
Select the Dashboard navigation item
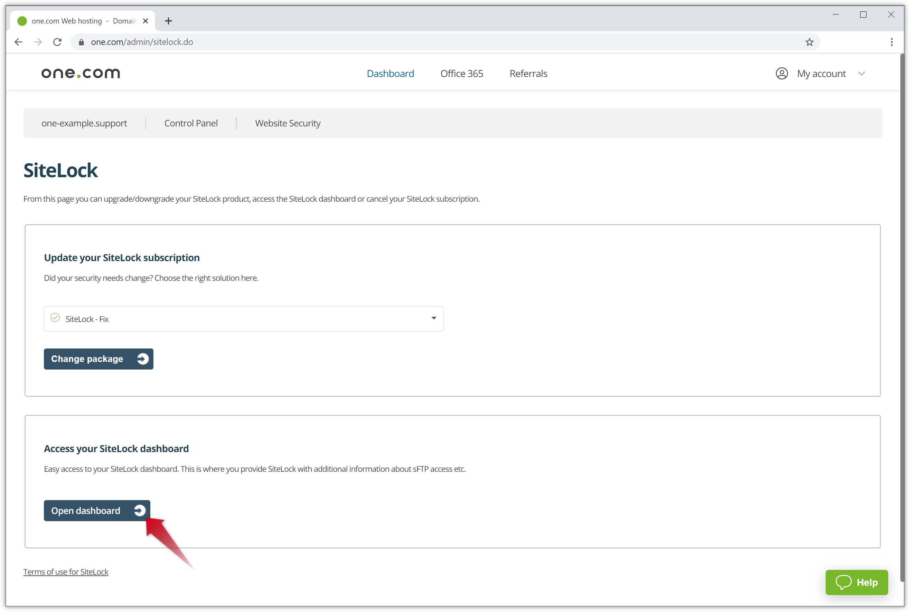tap(390, 73)
